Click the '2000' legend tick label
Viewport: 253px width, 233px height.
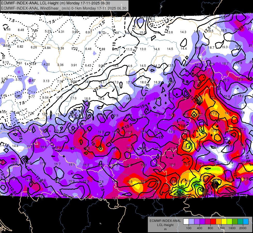tap(243, 228)
